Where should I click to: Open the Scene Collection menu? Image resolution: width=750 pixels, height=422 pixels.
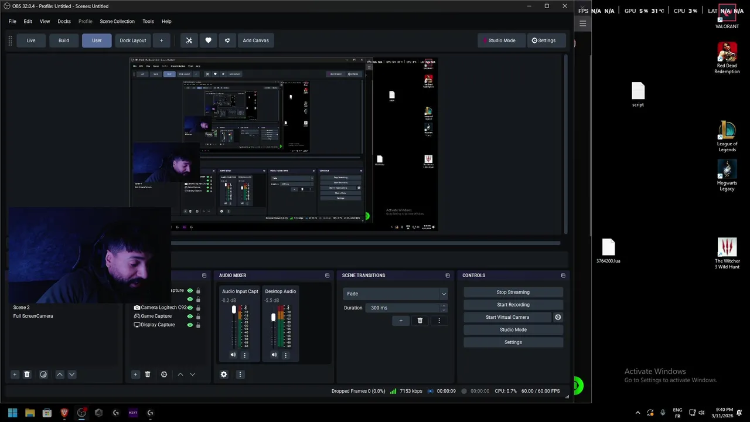pyautogui.click(x=117, y=21)
